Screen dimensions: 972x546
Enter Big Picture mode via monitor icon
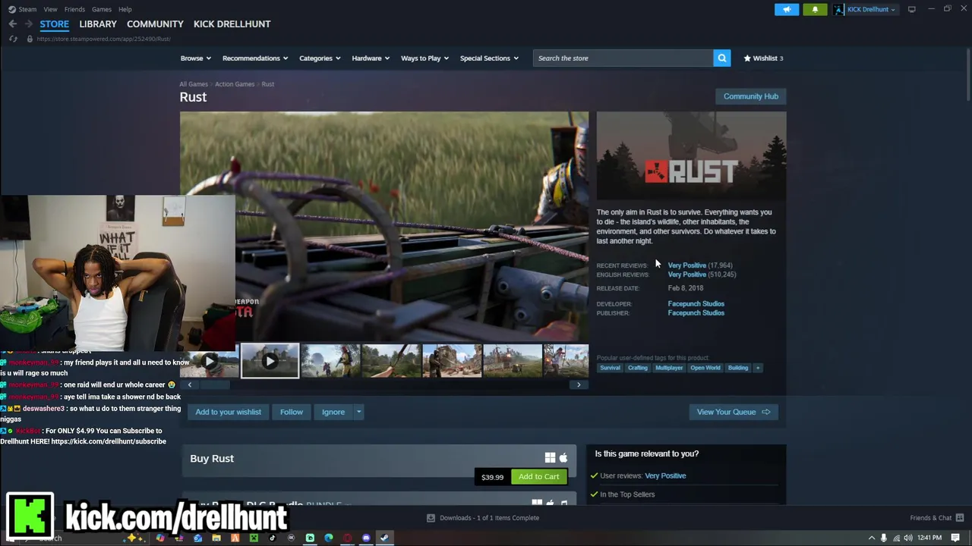tap(911, 9)
